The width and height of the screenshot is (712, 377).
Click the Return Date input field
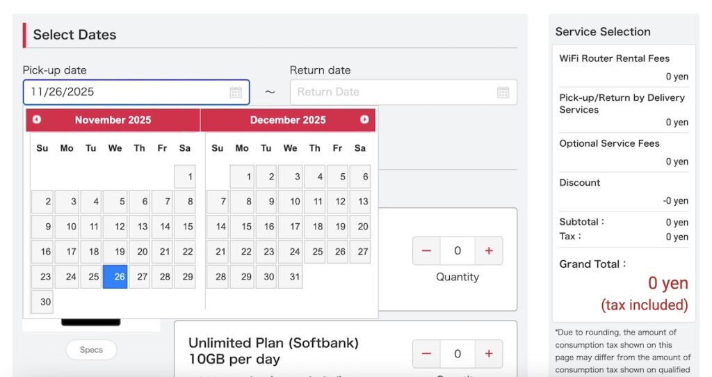click(393, 92)
